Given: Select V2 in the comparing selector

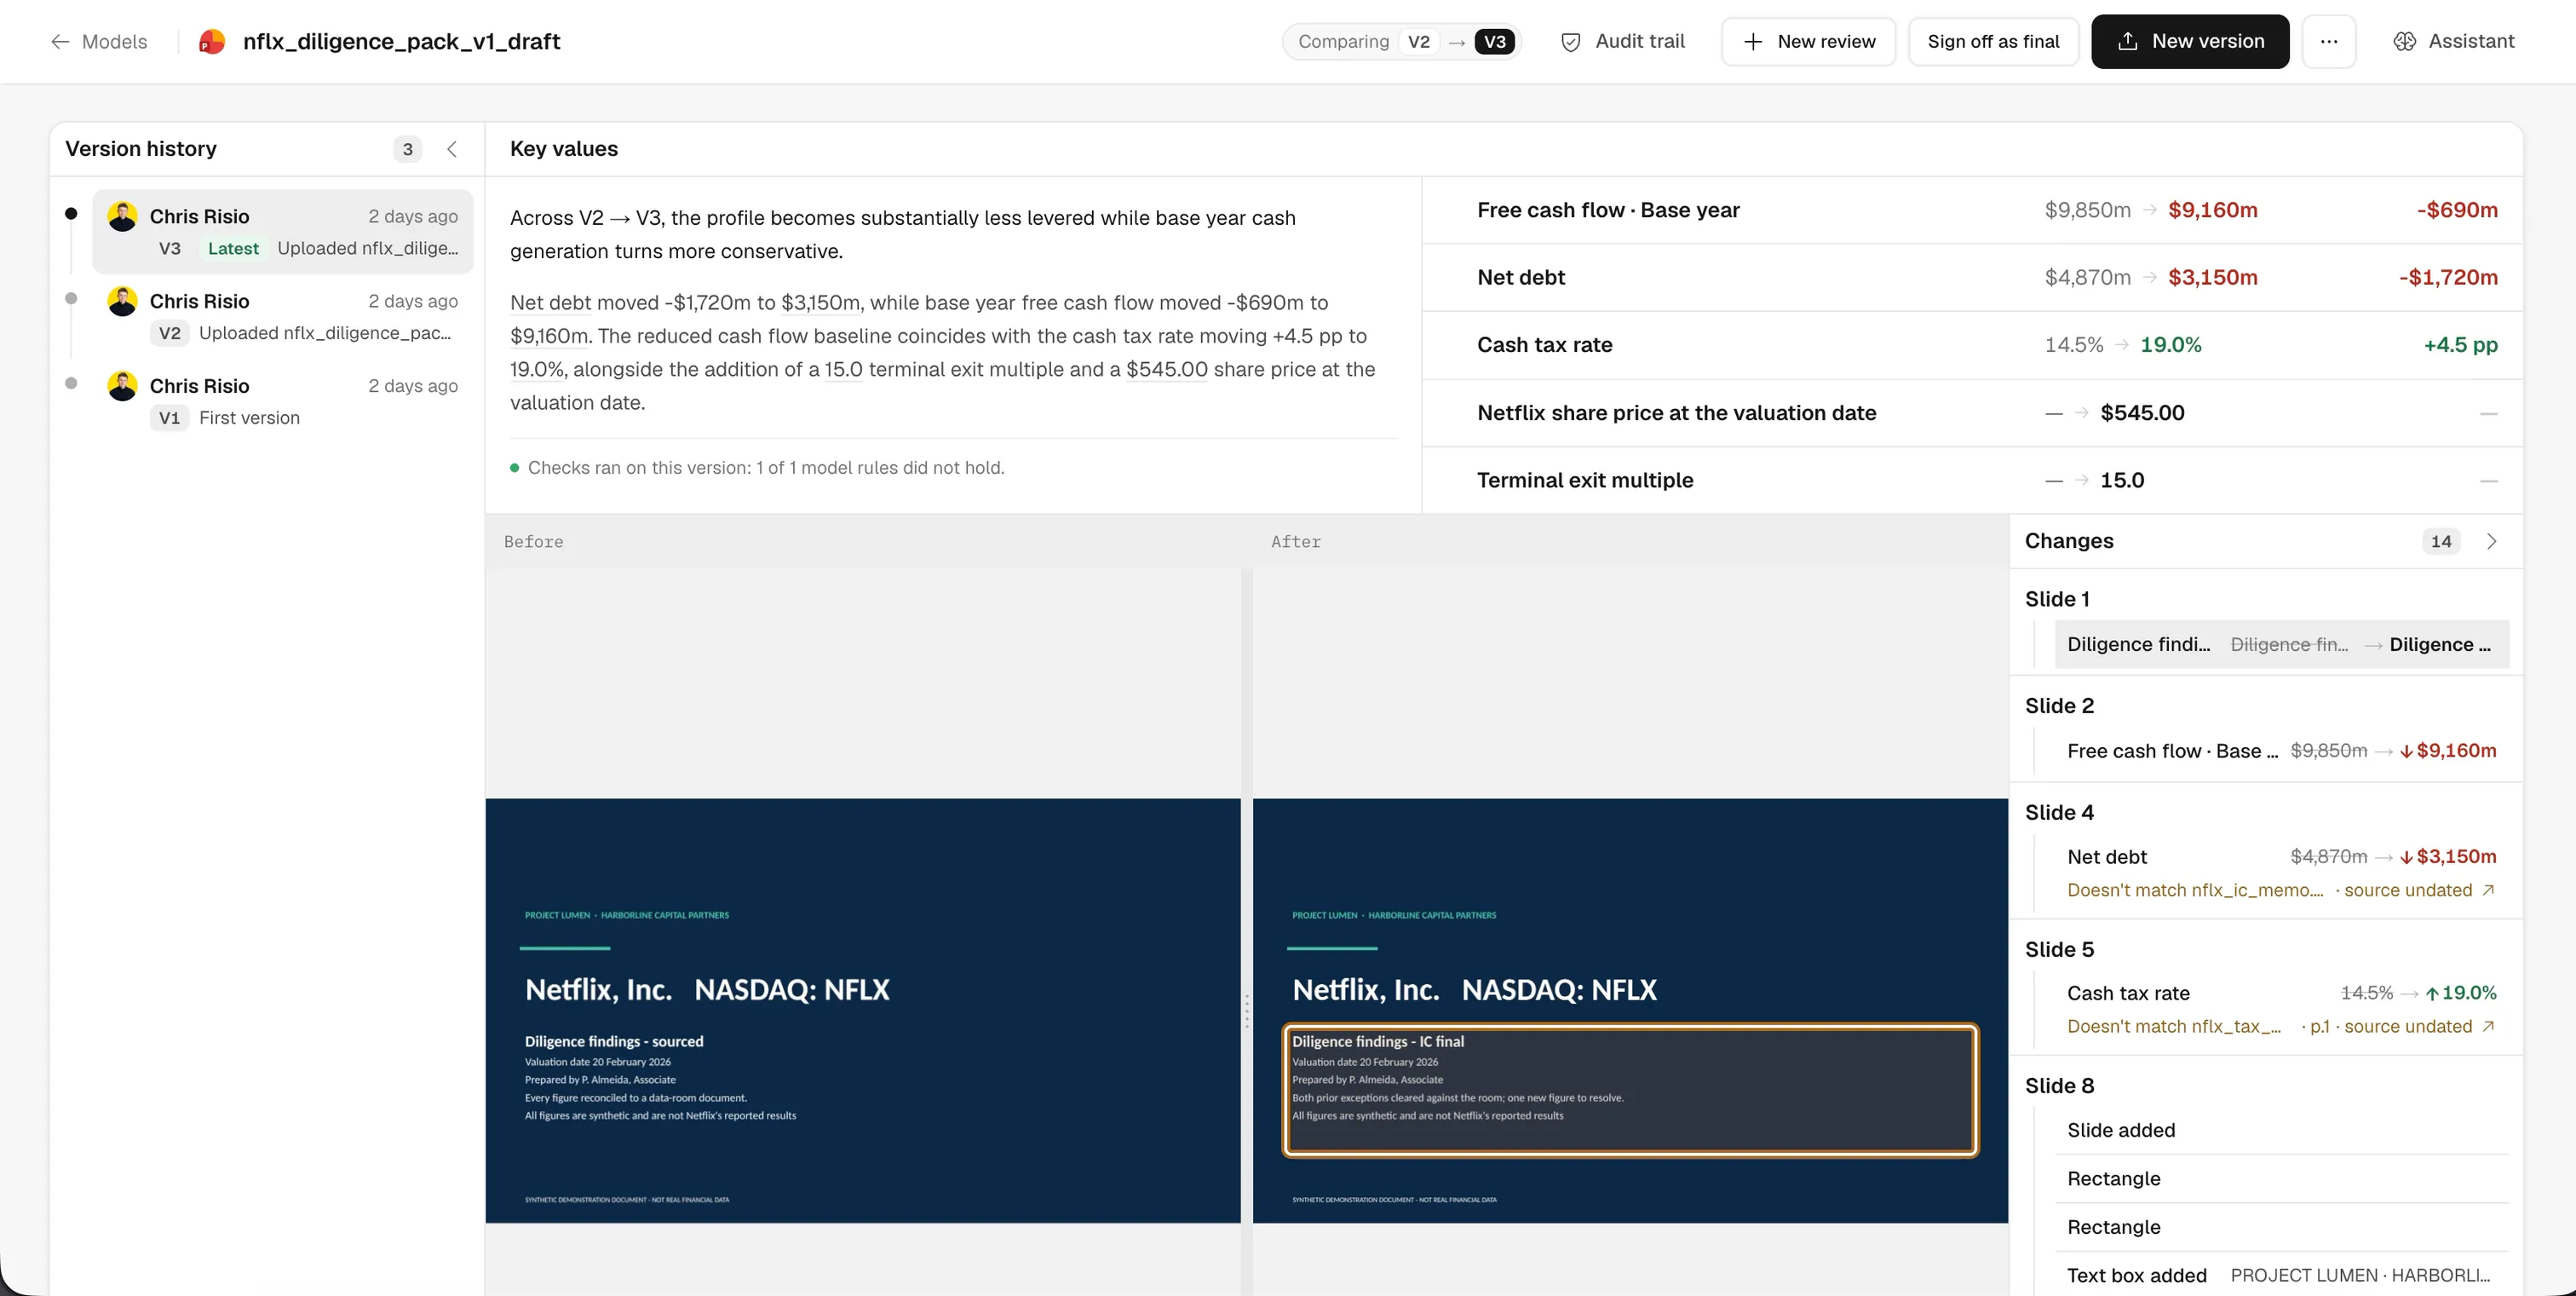Looking at the screenshot, I should (x=1418, y=41).
